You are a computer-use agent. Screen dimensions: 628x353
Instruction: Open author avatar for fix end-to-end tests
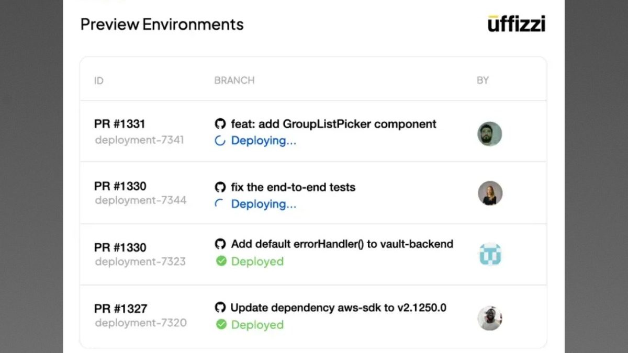[x=490, y=193]
